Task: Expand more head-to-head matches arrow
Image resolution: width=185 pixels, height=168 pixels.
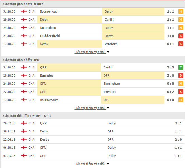Action: click(x=108, y=164)
